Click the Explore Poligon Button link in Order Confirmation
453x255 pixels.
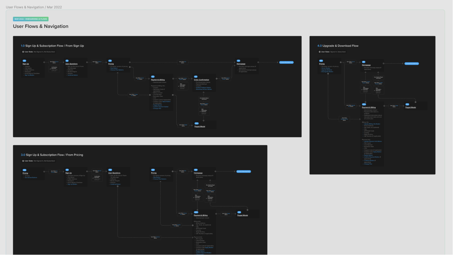click(204, 87)
